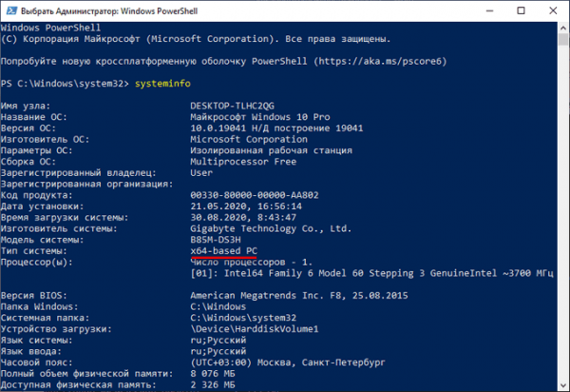
Task: Click '\Device\HarddiskVolume1' boot device value
Action: point(254,329)
